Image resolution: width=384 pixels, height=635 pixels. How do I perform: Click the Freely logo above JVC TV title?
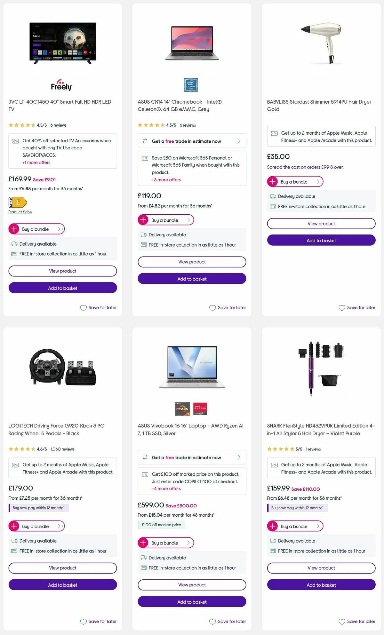click(x=62, y=86)
